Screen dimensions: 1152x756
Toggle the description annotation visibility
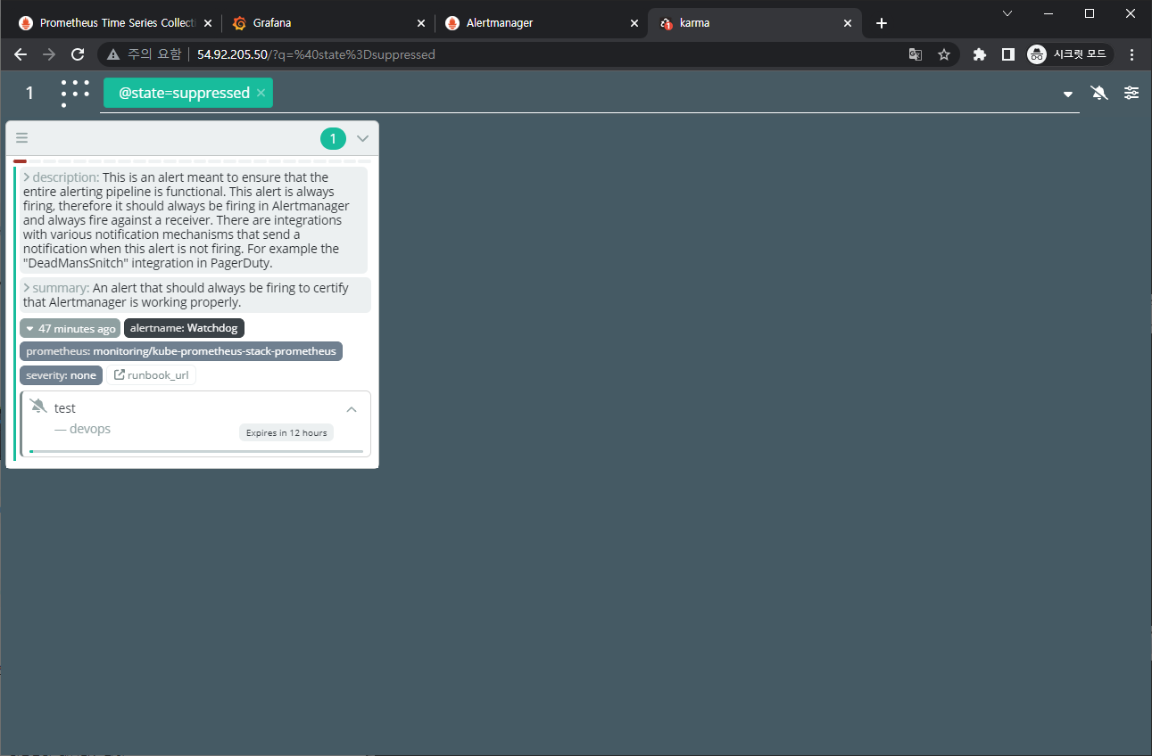click(27, 177)
